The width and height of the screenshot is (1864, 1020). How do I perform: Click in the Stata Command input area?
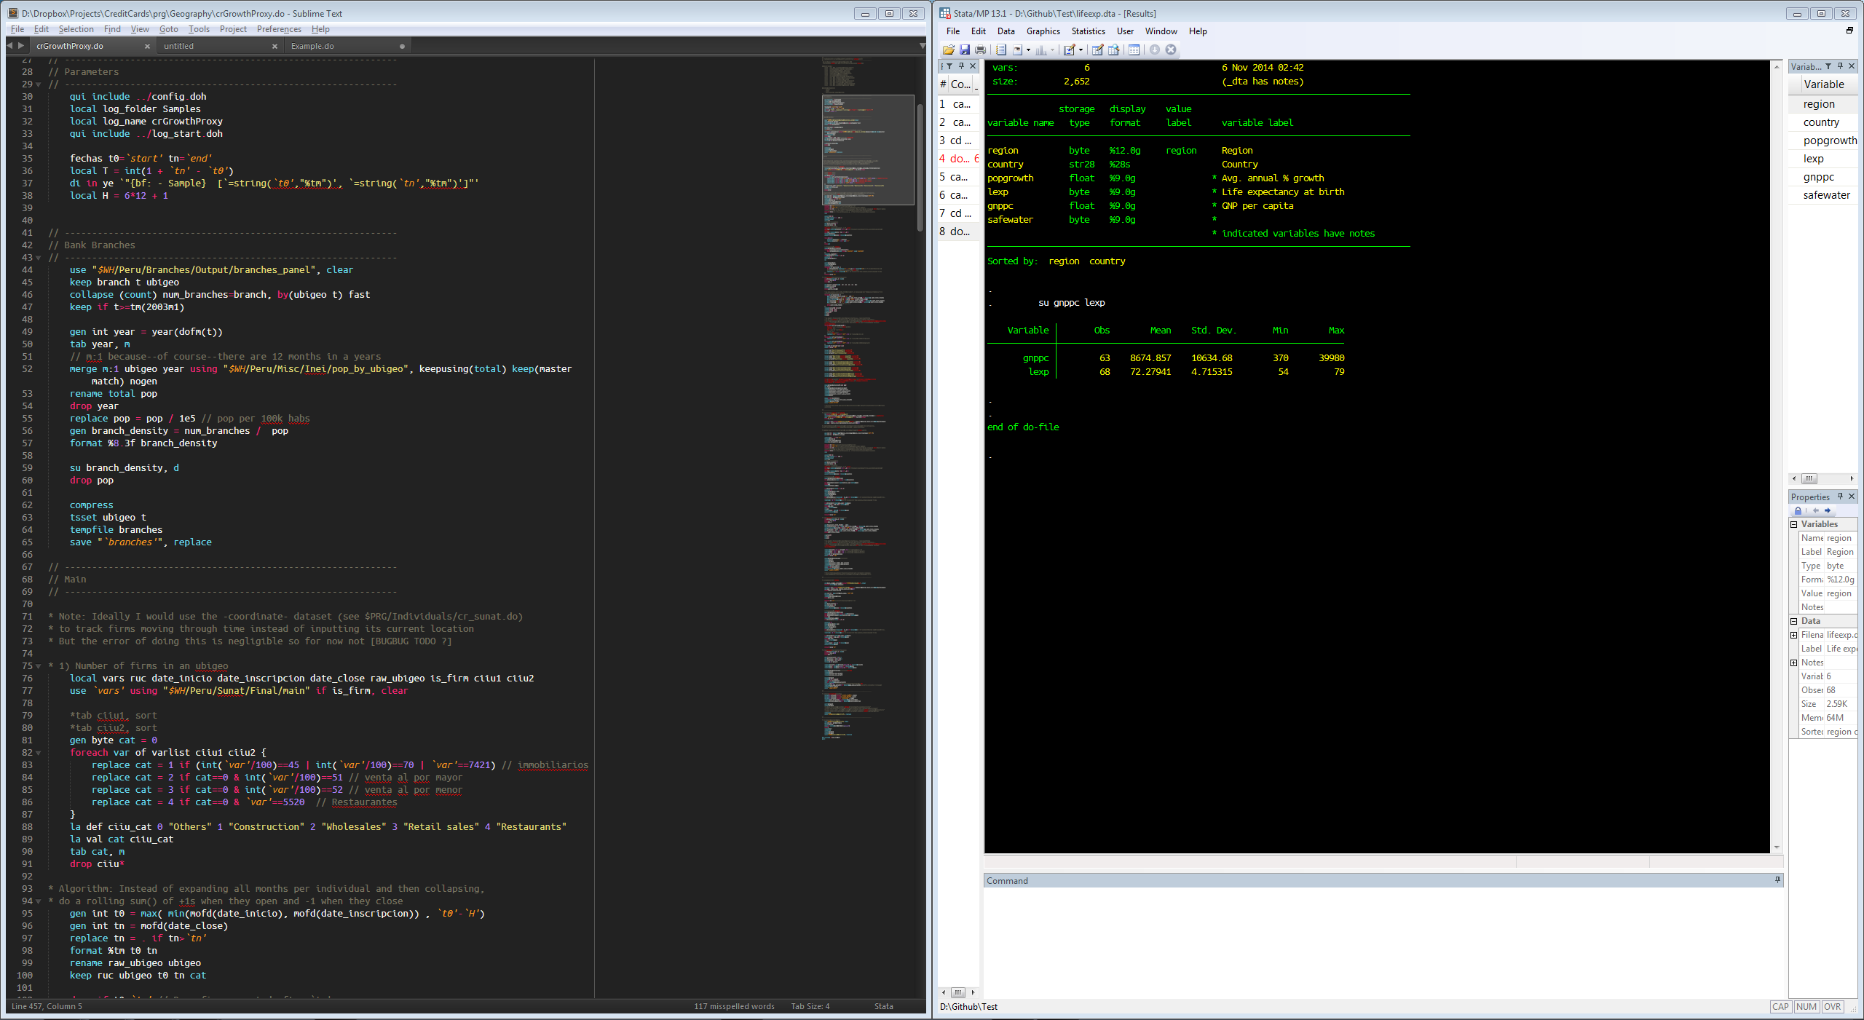coord(1376,939)
